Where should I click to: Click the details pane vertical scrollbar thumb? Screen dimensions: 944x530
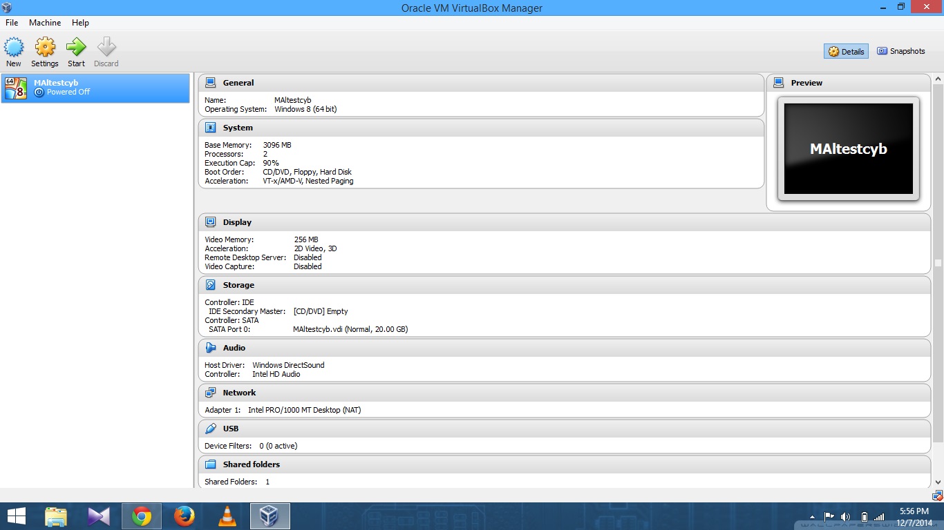(938, 262)
